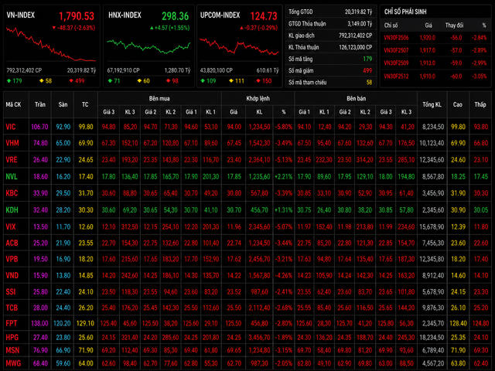
Task: Open the VHM stock row symbol
Action: pos(12,143)
